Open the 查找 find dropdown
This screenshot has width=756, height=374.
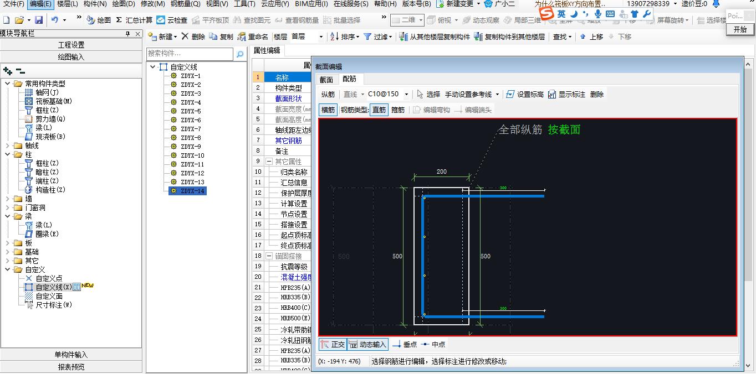tap(570, 37)
